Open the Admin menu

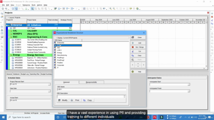click(x=39, y=5)
